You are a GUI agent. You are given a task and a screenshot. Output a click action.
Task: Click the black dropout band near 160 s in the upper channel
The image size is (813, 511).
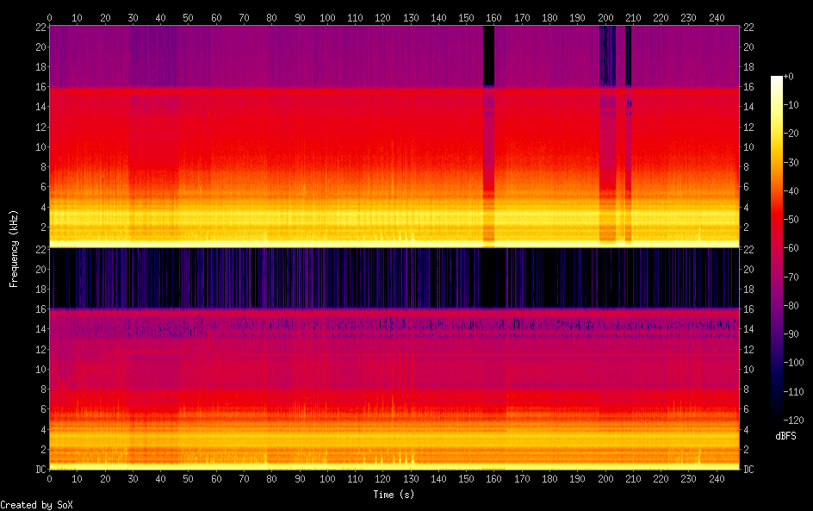point(488,55)
